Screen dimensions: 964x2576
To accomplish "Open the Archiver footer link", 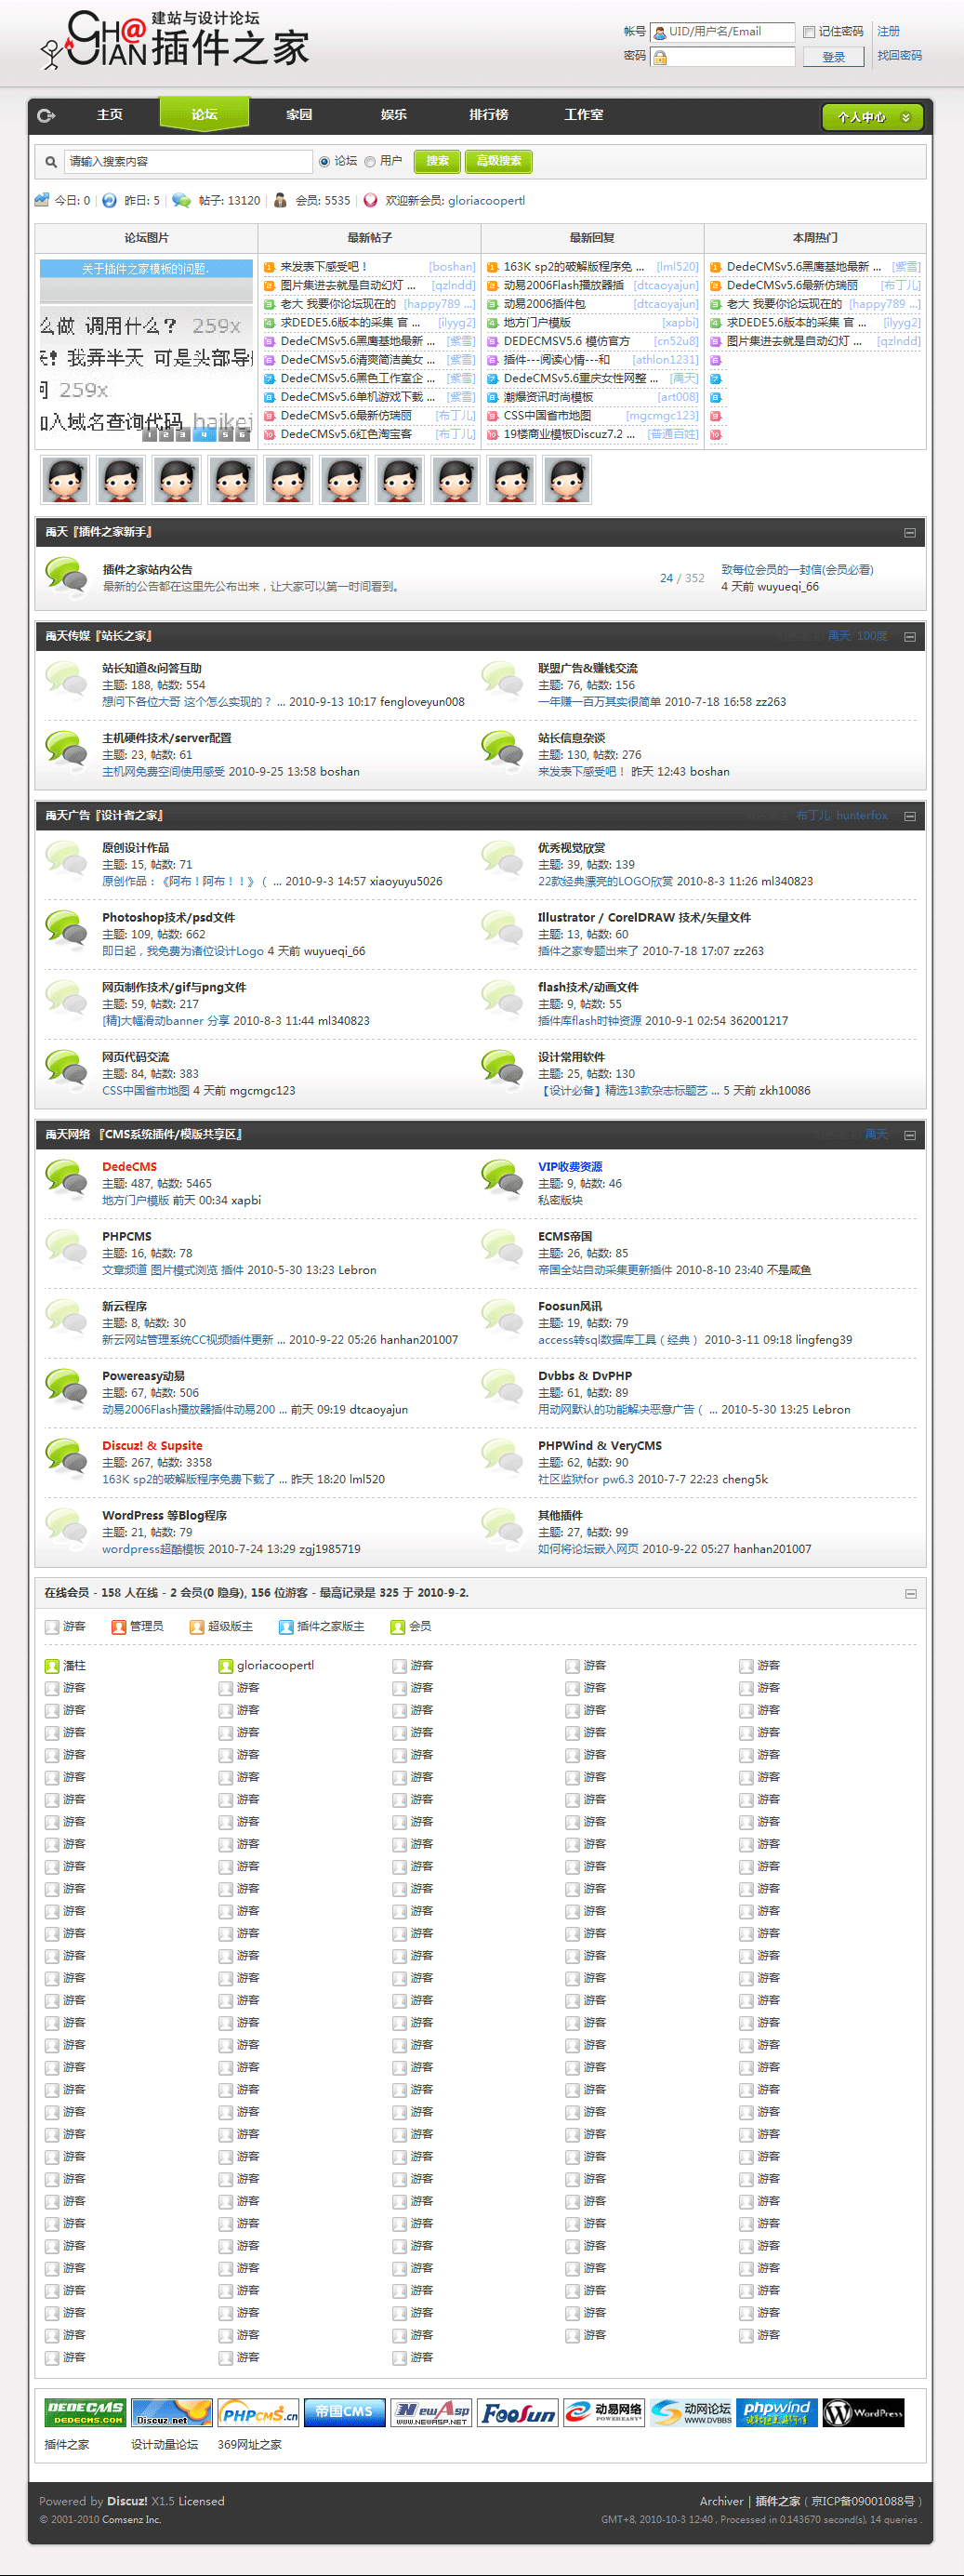I will pyautogui.click(x=721, y=2501).
